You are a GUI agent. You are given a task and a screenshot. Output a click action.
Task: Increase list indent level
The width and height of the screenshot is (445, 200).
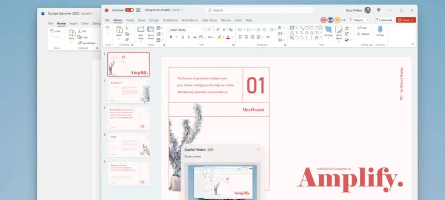(265, 30)
